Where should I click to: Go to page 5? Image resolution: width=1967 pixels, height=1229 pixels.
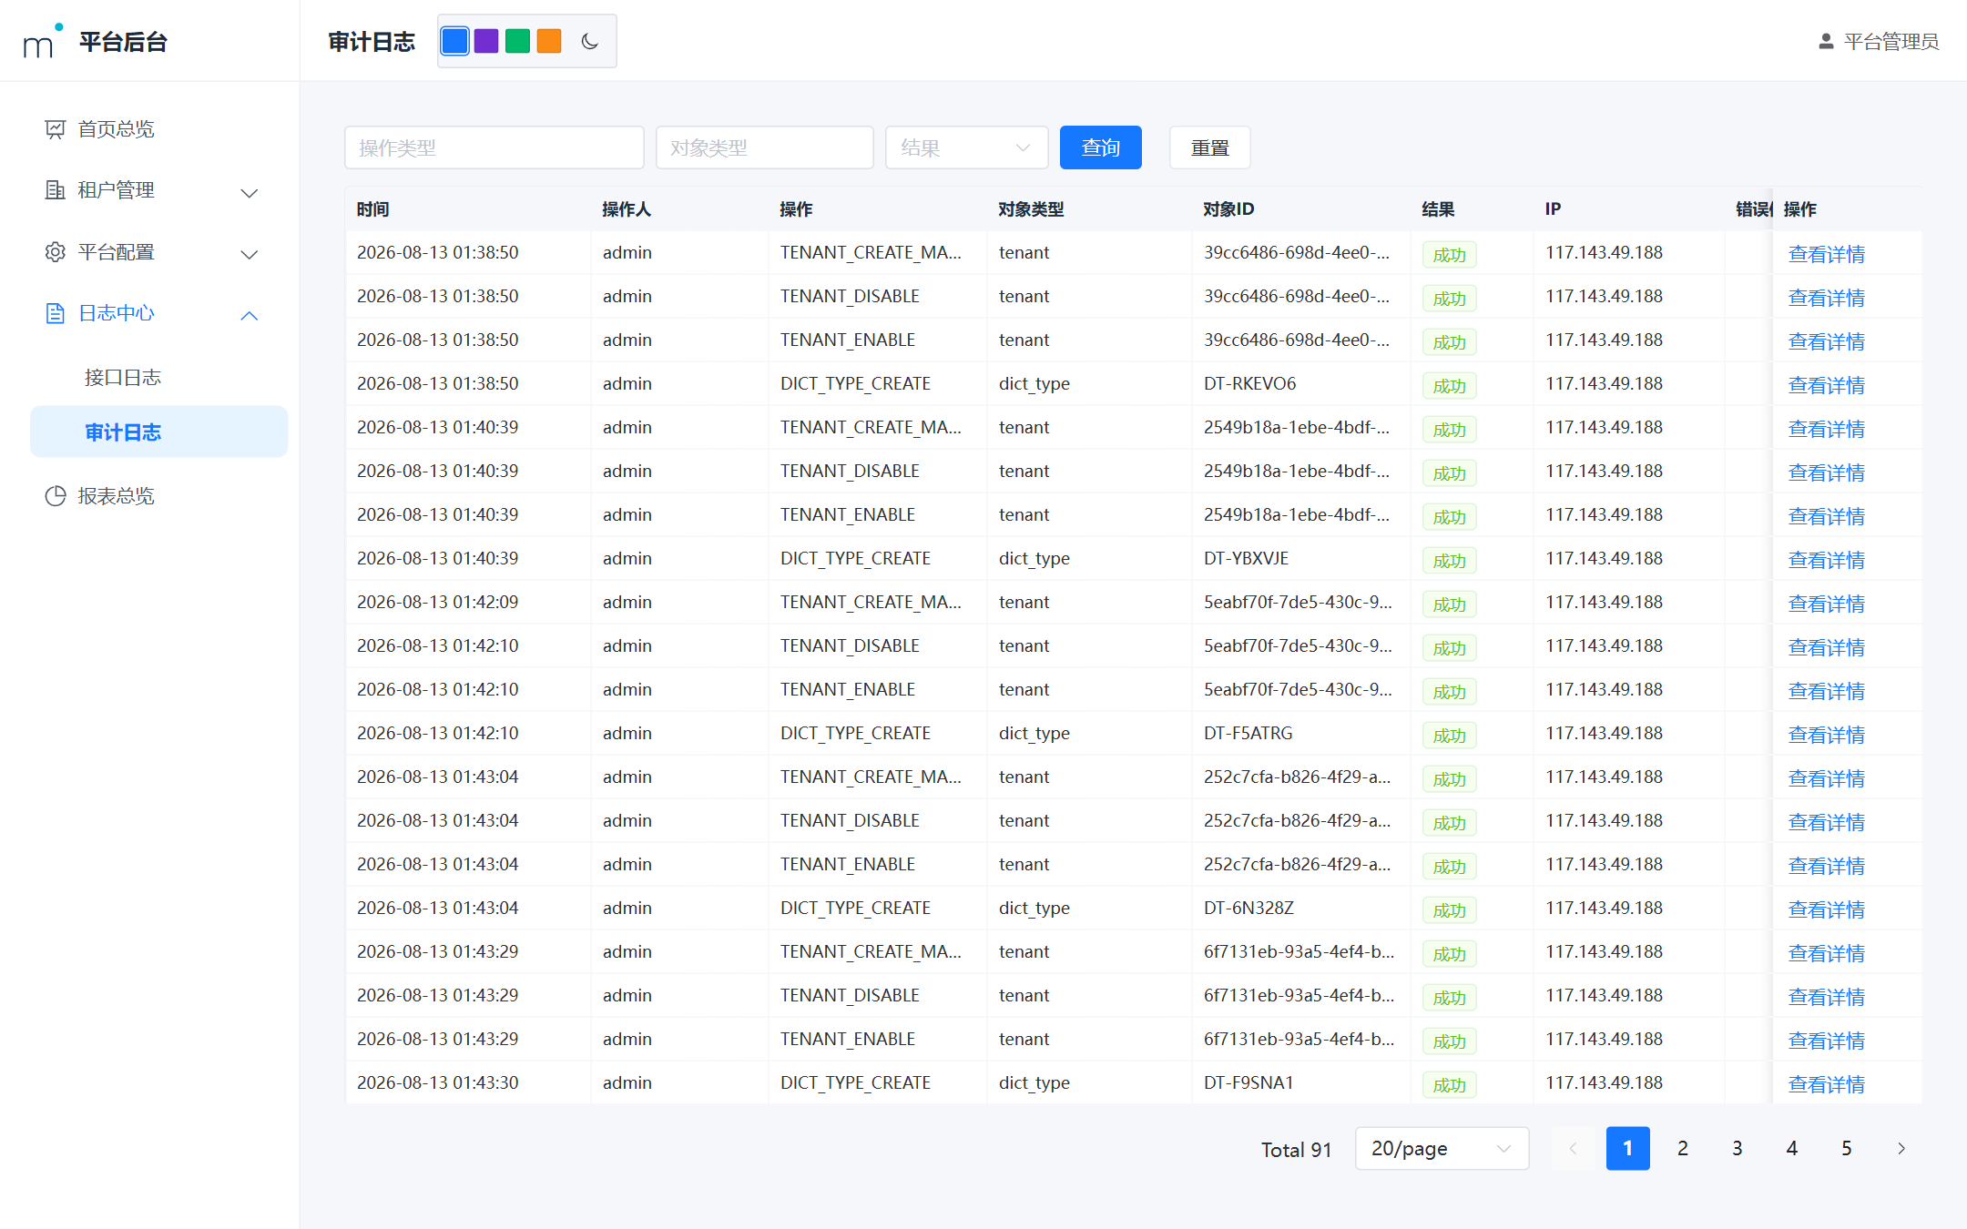1847,1149
